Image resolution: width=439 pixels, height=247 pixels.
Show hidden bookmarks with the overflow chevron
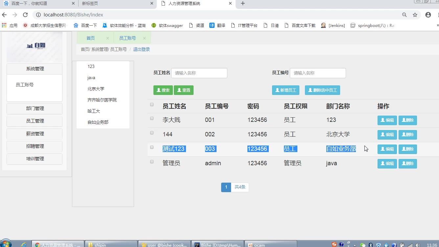coord(437,25)
